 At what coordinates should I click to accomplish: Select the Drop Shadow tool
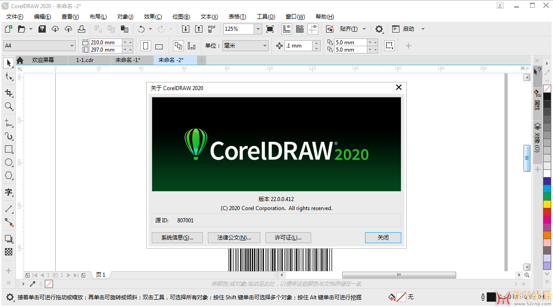coord(9,239)
